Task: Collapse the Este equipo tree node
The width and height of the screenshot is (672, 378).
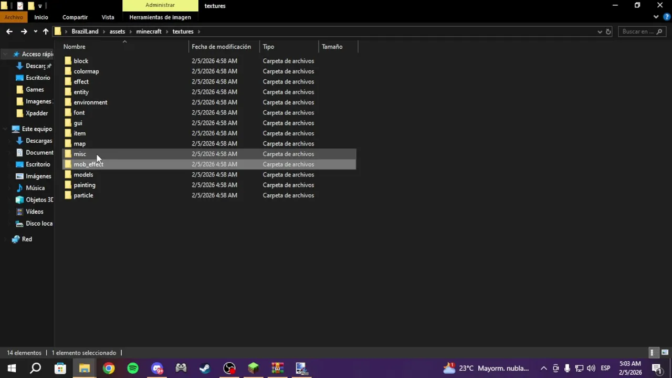Action: (x=5, y=129)
